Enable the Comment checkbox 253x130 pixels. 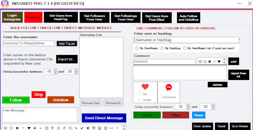160,97
